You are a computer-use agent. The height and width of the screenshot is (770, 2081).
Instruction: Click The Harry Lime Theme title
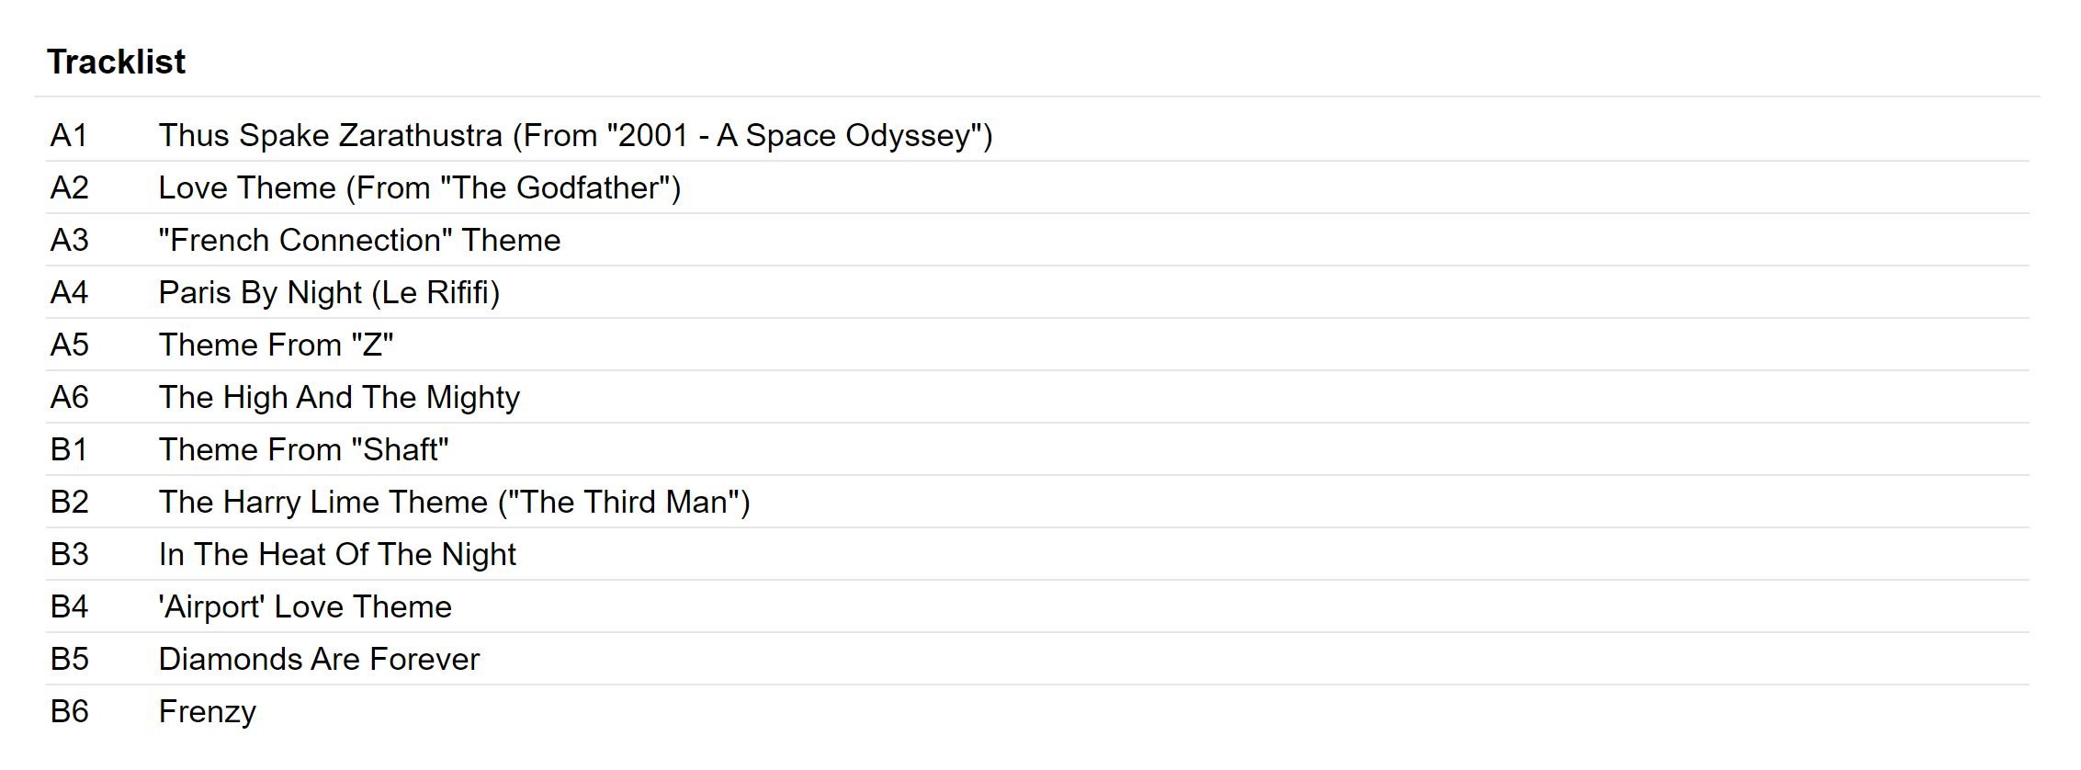[x=454, y=502]
